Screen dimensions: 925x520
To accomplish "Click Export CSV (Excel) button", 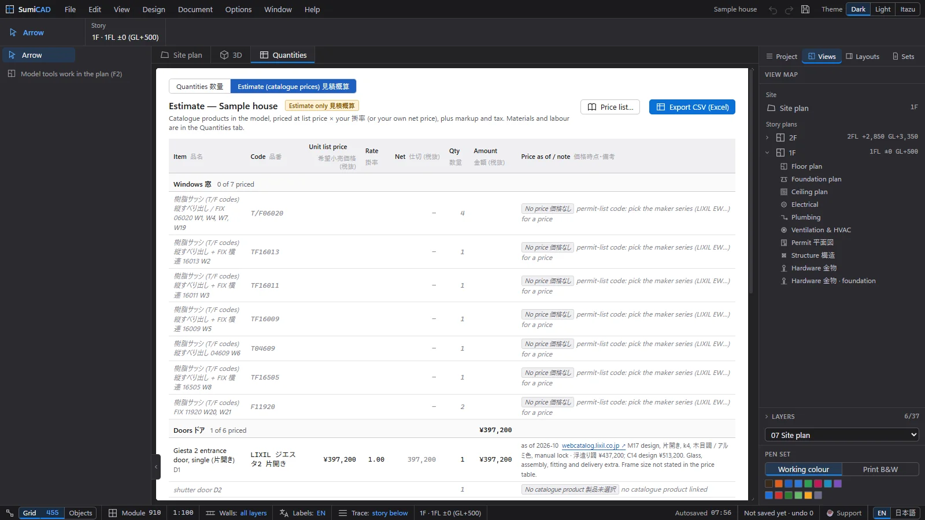I will point(692,107).
